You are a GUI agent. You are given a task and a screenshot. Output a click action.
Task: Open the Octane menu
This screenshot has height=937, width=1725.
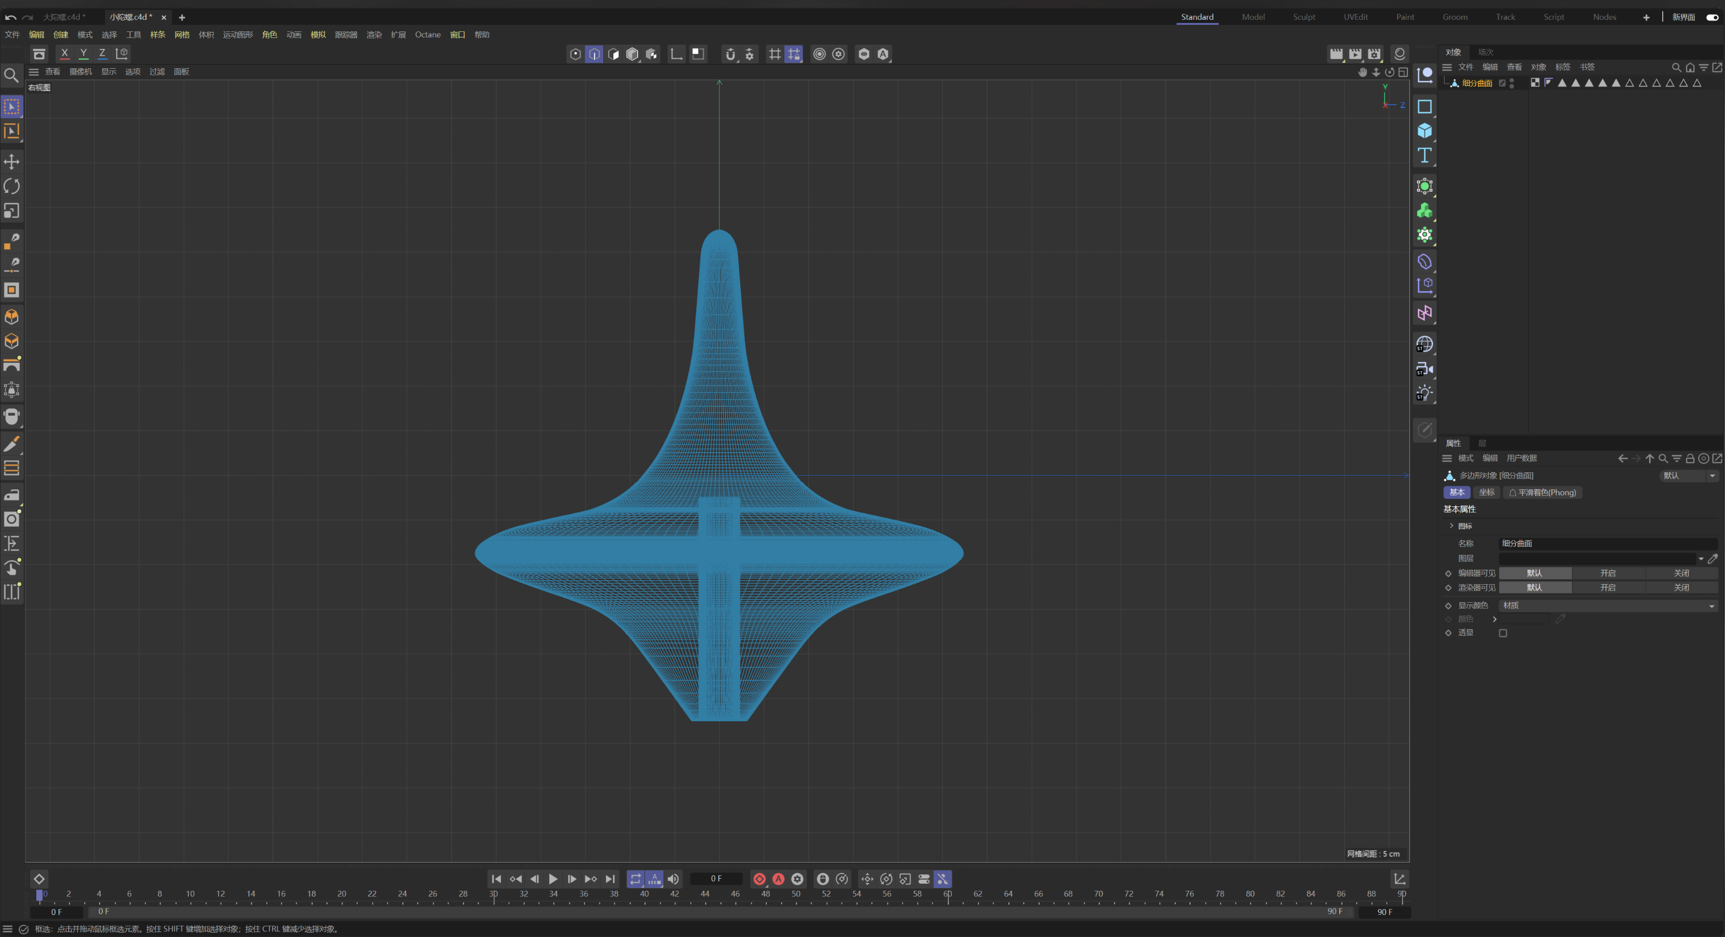point(427,35)
